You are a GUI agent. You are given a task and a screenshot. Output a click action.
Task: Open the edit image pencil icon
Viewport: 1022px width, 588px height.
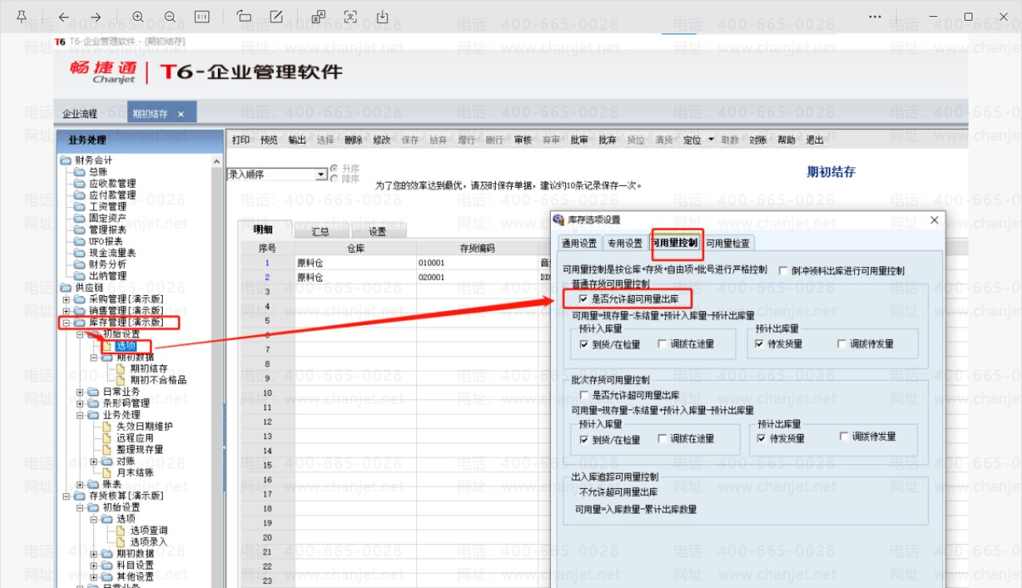coord(276,17)
